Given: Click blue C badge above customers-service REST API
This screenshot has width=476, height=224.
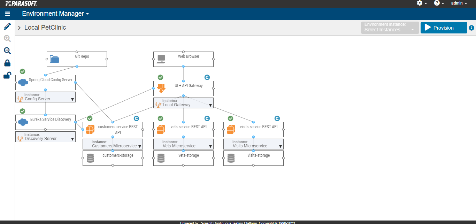Looking at the screenshot, I should click(137, 118).
